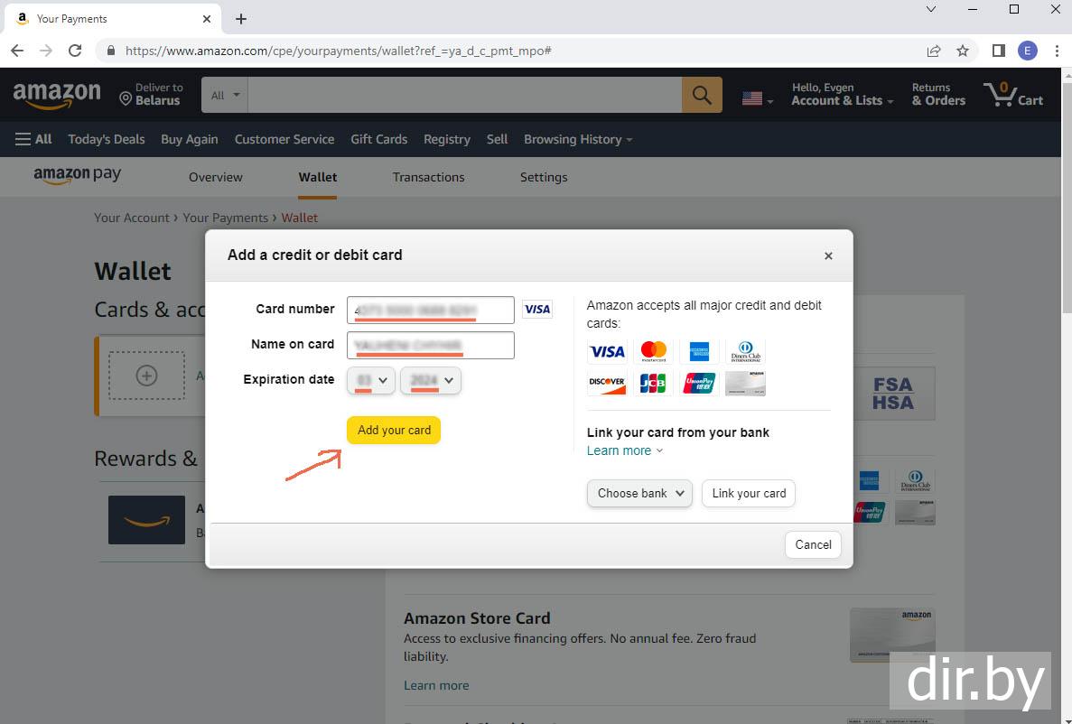This screenshot has width=1072, height=724.
Task: Click the Amazon Store Card image
Action: tap(892, 636)
